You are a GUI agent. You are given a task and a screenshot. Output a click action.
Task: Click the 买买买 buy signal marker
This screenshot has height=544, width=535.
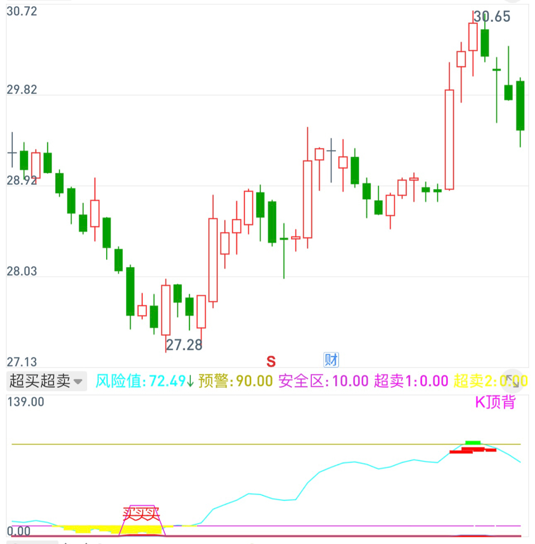141,514
